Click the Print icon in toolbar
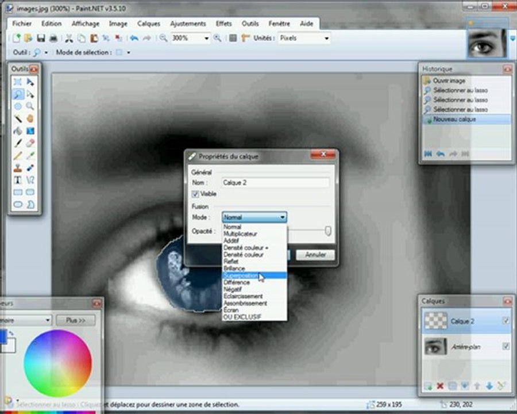Viewport: 517px width, 414px height. pyautogui.click(x=53, y=39)
